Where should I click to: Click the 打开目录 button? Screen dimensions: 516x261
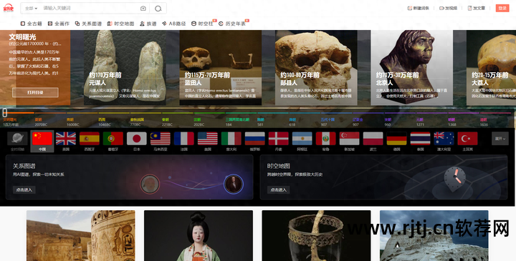tap(35, 92)
